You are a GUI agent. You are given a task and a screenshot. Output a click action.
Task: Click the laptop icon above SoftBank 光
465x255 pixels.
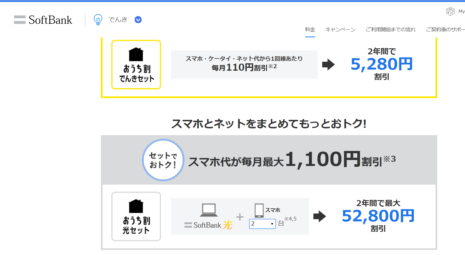209,210
